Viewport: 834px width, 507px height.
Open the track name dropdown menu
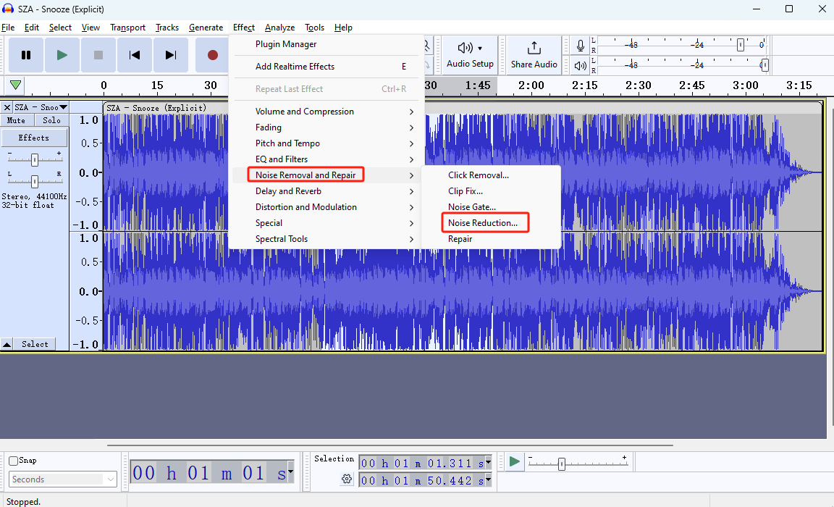(63, 107)
